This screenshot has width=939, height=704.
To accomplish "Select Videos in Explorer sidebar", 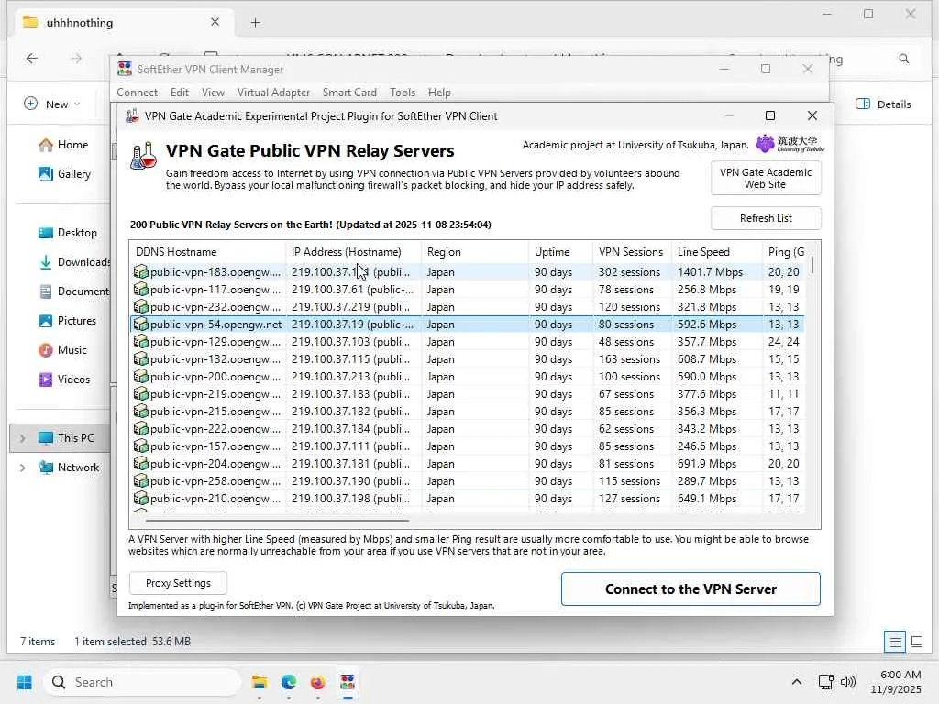I will tap(64, 379).
